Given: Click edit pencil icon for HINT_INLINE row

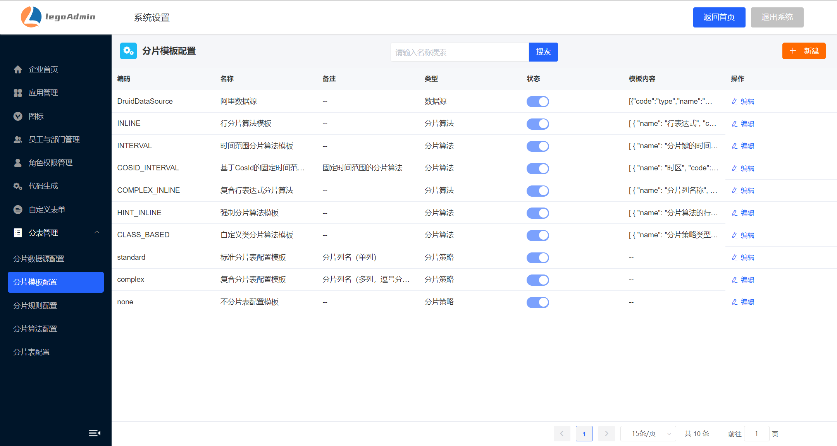Looking at the screenshot, I should click(735, 213).
